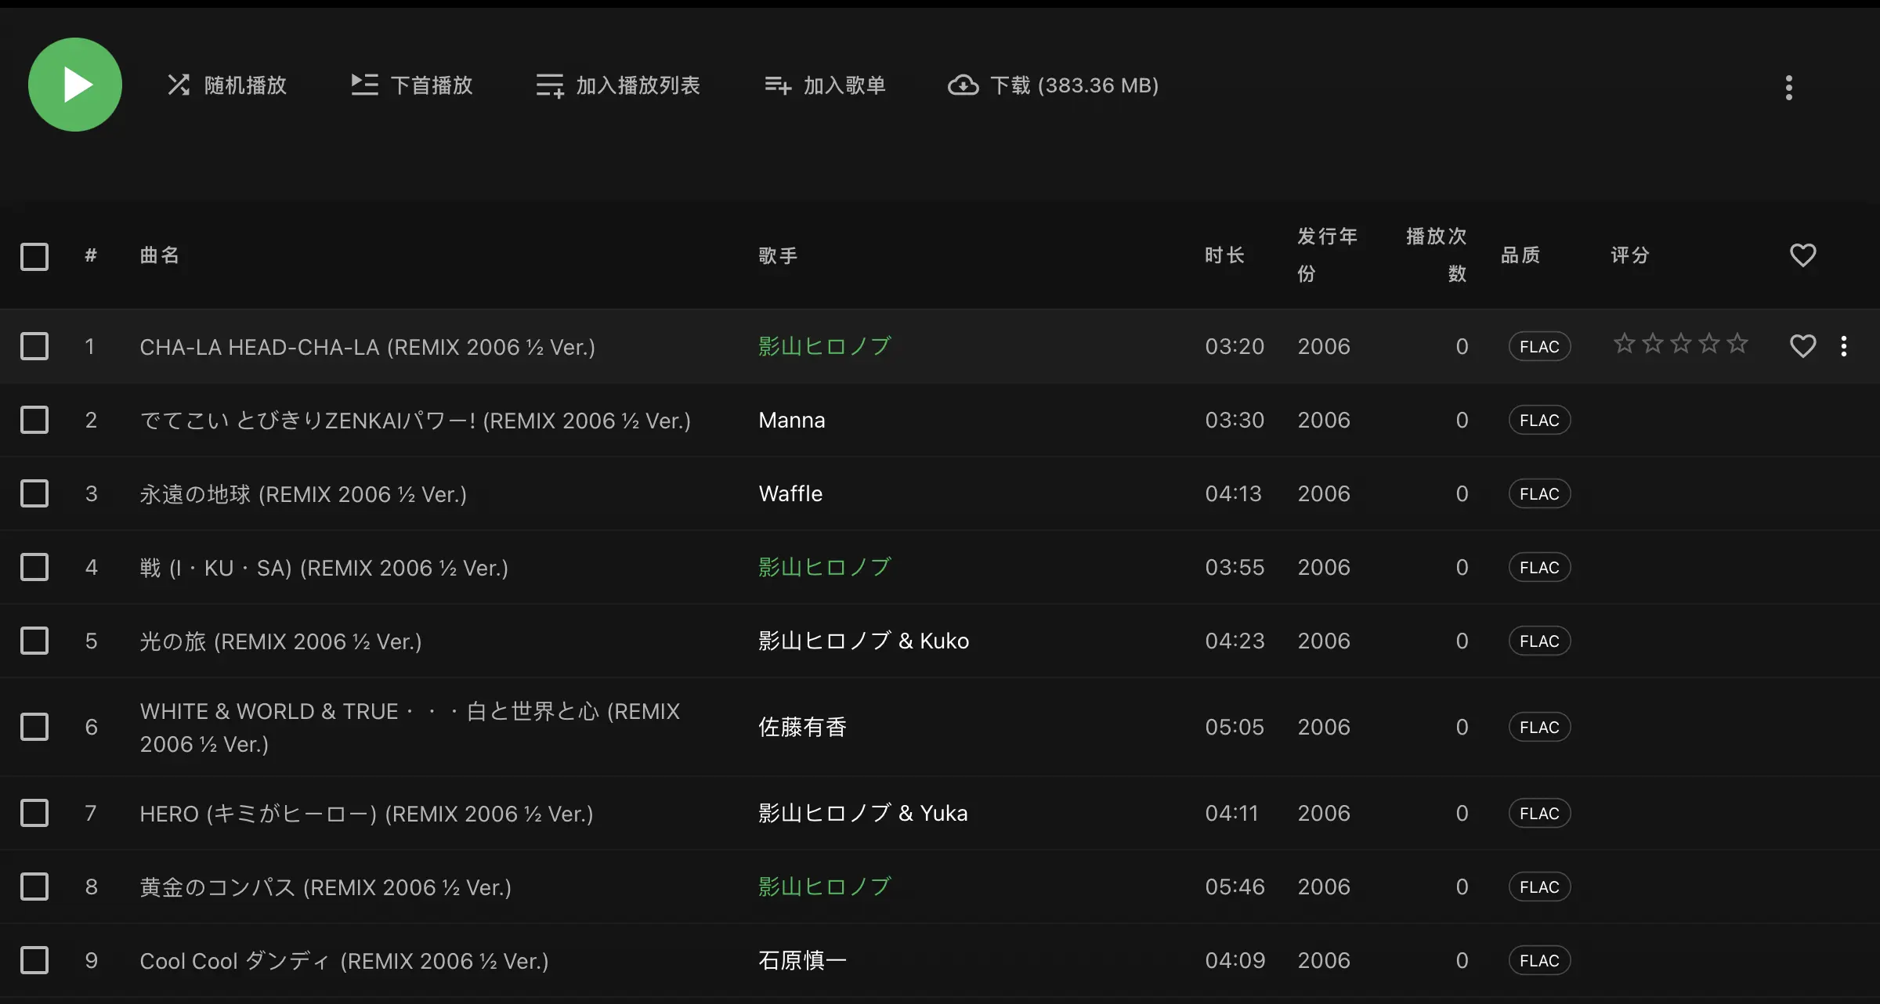Favorite track CHA-LA HEAD-CHA-LA with its heart icon
Viewport: 1880px width, 1004px height.
1802,345
